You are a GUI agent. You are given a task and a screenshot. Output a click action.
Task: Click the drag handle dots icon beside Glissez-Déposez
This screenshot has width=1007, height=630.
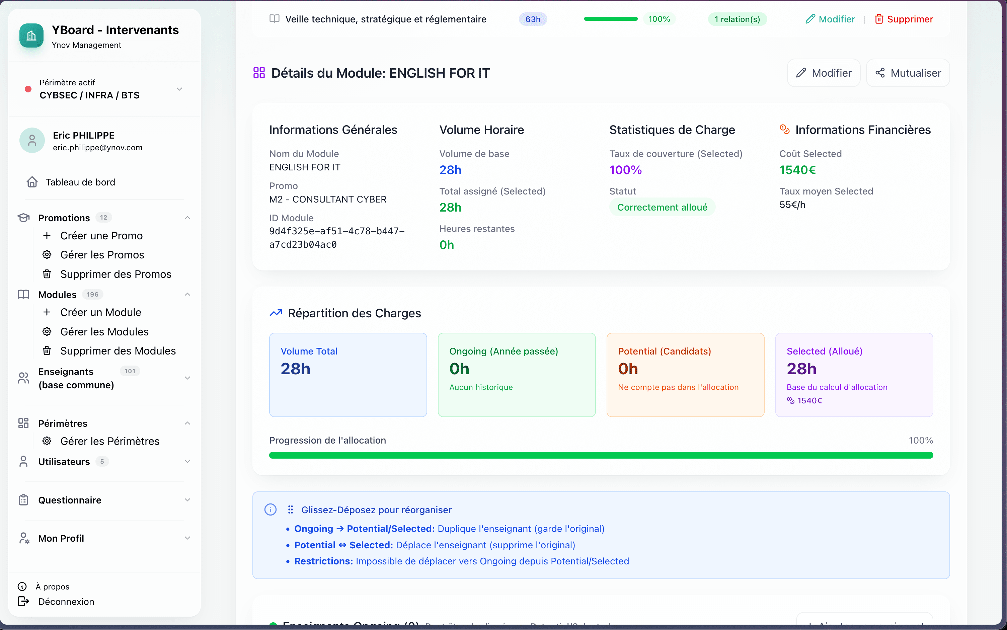tap(290, 509)
